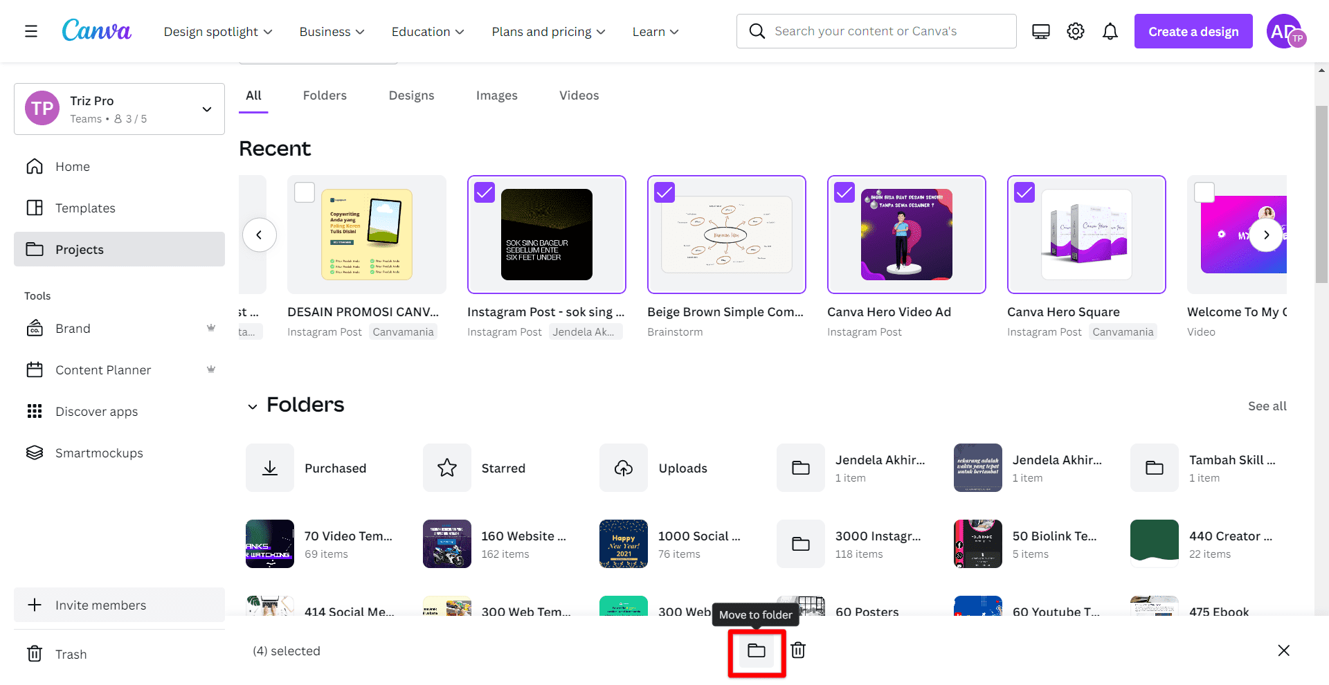Collapse the Folders section chevron
The width and height of the screenshot is (1329, 685).
click(x=253, y=406)
